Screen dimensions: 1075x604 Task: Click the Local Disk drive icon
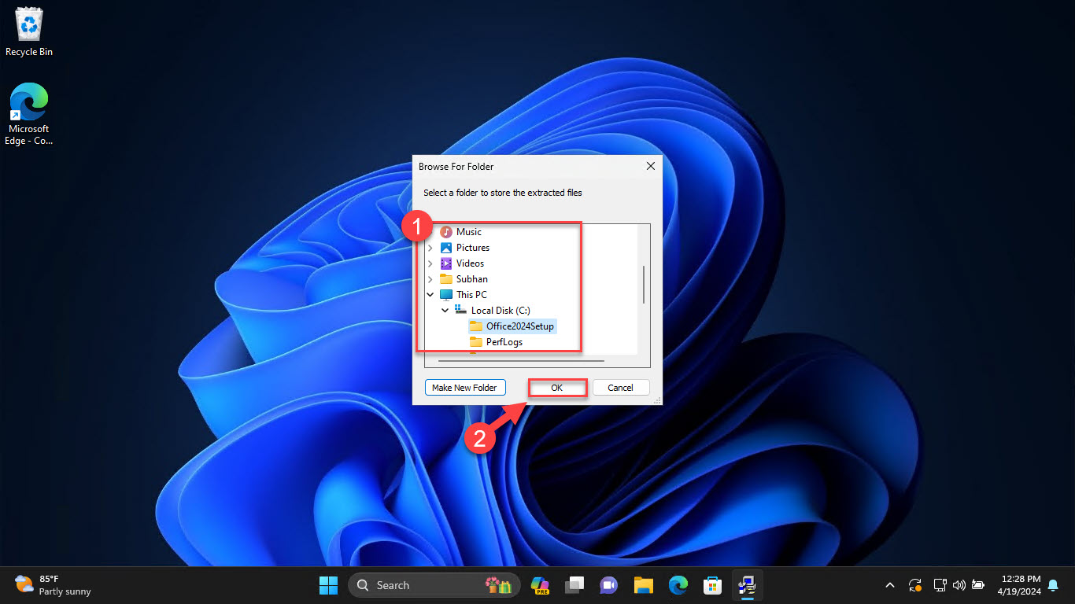point(461,310)
